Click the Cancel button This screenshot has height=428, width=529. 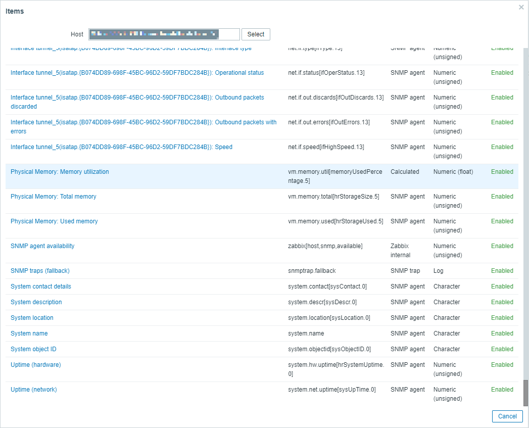pos(507,416)
